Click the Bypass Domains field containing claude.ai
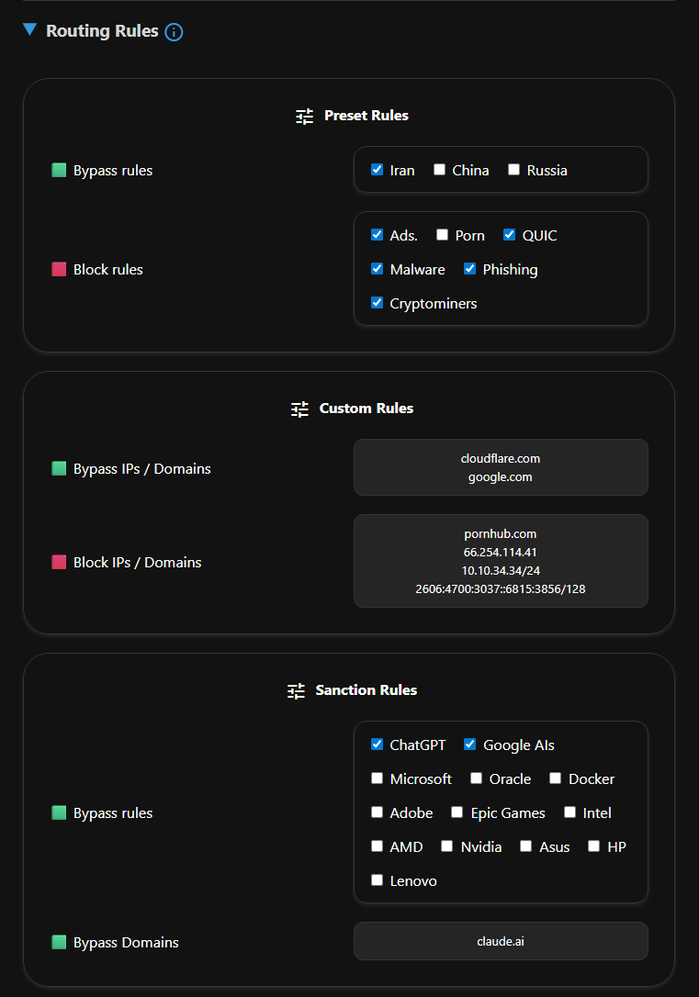The width and height of the screenshot is (699, 997). point(501,941)
